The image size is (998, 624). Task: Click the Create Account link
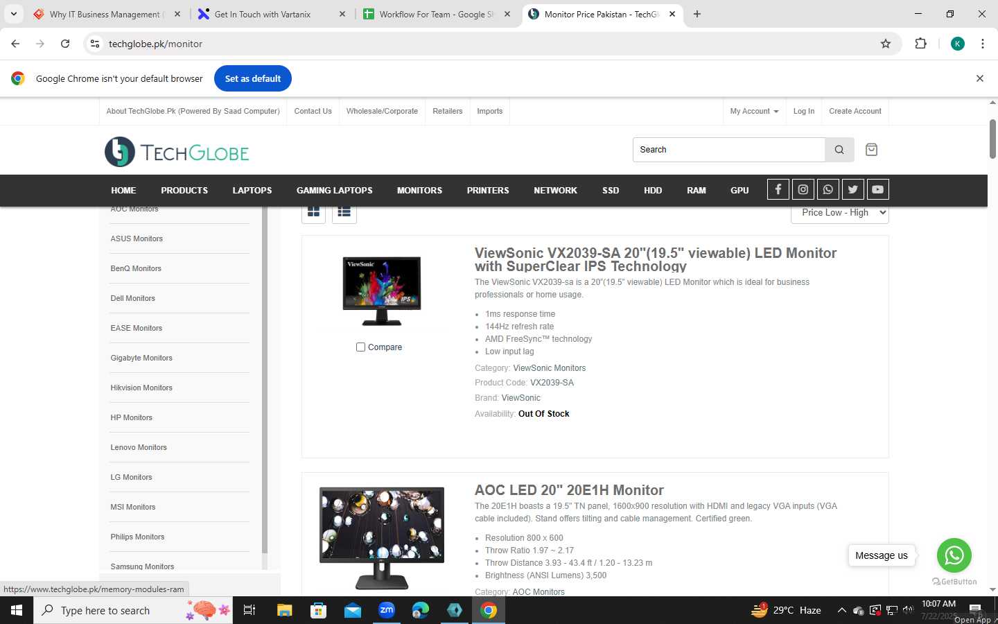click(855, 111)
